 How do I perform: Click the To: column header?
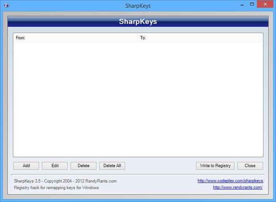[200, 38]
